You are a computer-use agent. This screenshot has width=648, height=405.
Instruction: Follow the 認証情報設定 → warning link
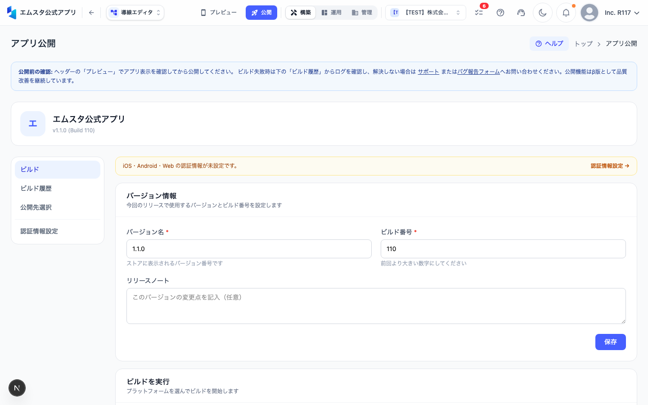(x=610, y=166)
